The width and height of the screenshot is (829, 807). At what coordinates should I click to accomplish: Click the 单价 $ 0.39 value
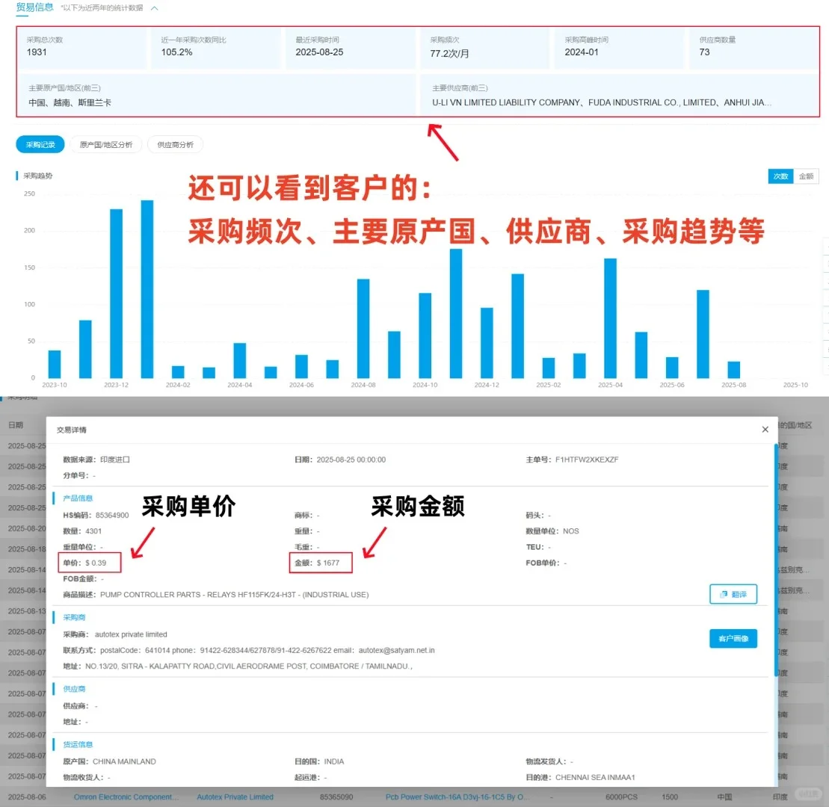click(96, 563)
